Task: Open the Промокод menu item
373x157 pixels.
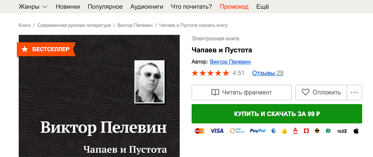Action: tap(234, 7)
